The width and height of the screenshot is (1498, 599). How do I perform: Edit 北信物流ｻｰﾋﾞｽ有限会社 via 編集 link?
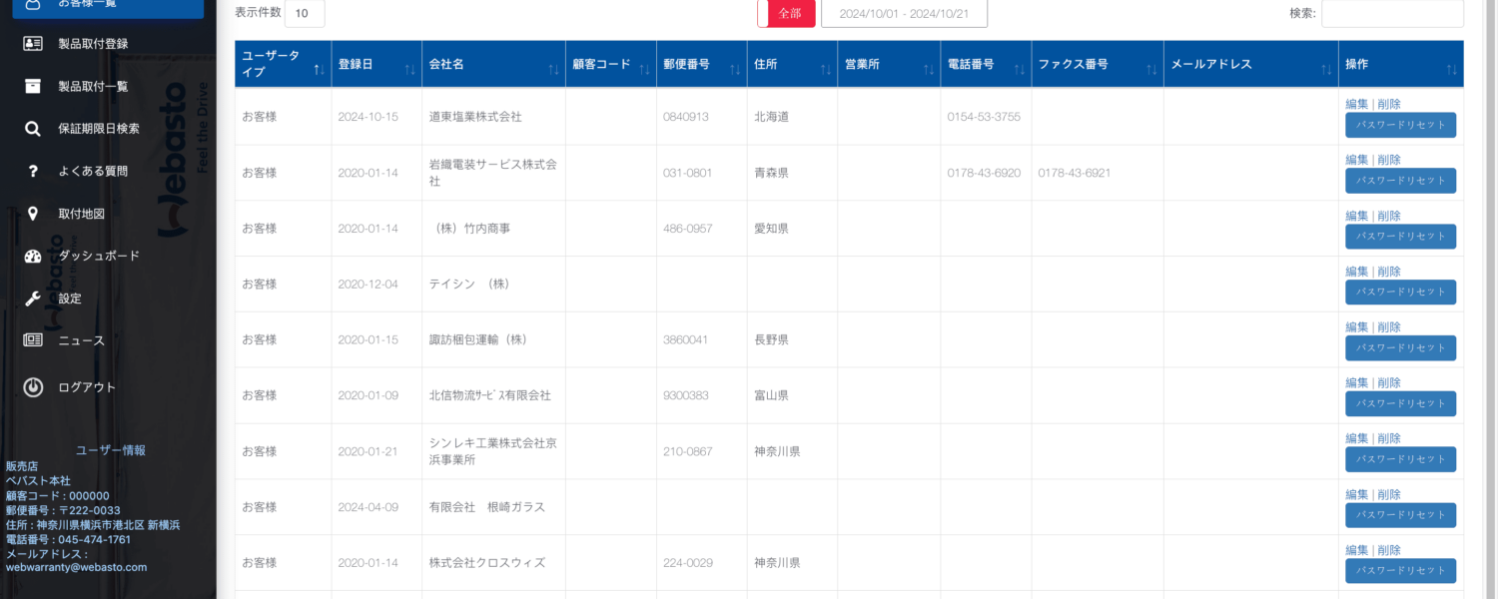tap(1356, 383)
